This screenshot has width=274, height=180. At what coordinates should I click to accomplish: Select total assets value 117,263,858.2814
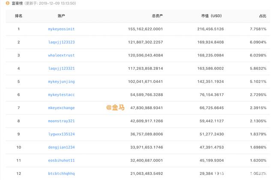146,68
